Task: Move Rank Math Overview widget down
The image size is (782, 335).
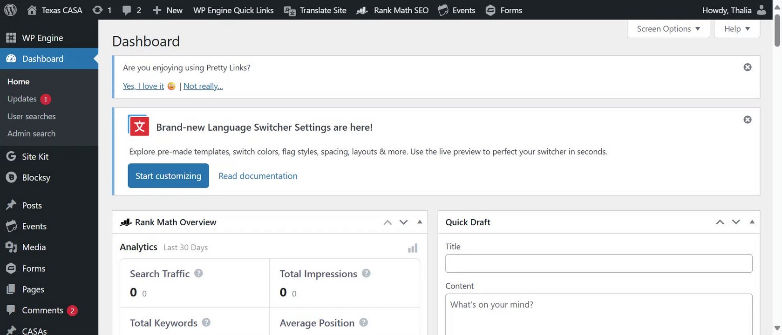Action: 404,222
